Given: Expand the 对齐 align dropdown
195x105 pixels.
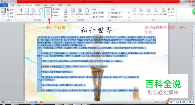Looking at the screenshot, I should 172,9.
